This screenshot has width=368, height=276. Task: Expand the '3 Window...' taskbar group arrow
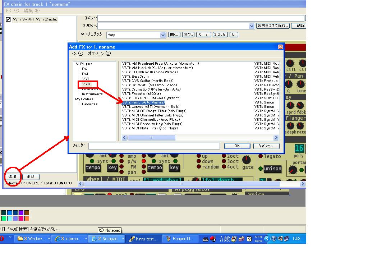pos(49,239)
